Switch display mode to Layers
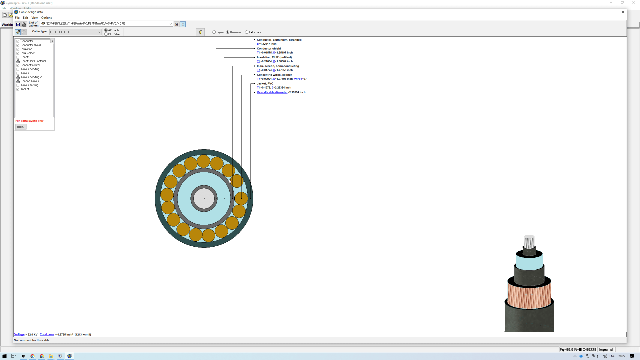This screenshot has width=640, height=360. coord(214,32)
